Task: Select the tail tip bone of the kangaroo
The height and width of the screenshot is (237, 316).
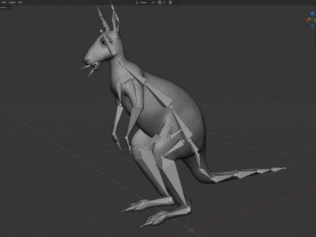Action: tap(278, 169)
